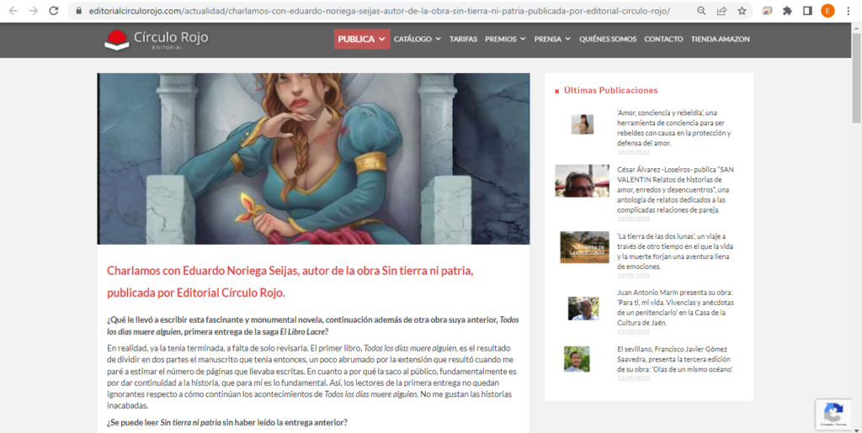This screenshot has height=433, width=862.
Task: Click the Círculo Rojo Editorial logo
Action: [157, 40]
